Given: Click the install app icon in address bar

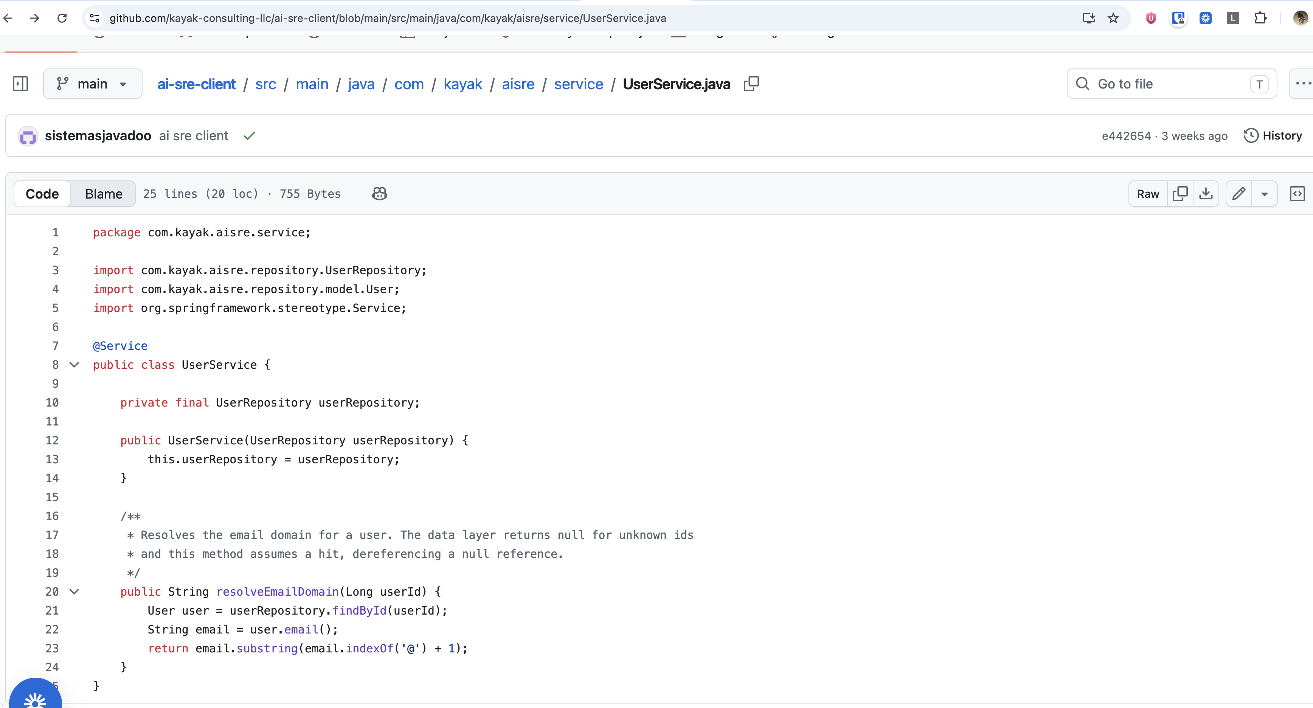Looking at the screenshot, I should point(1089,19).
